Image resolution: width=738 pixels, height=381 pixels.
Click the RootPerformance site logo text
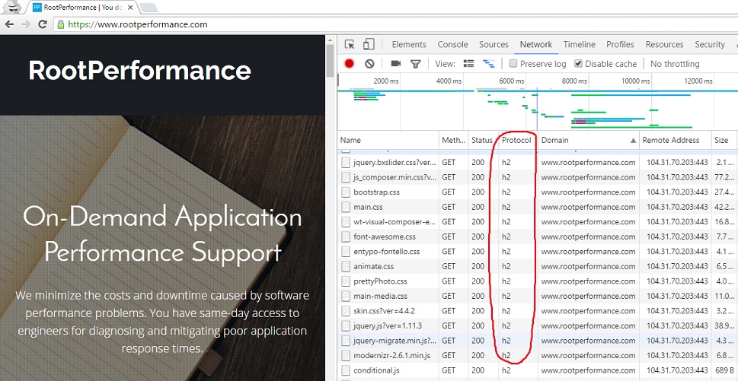[x=139, y=71]
